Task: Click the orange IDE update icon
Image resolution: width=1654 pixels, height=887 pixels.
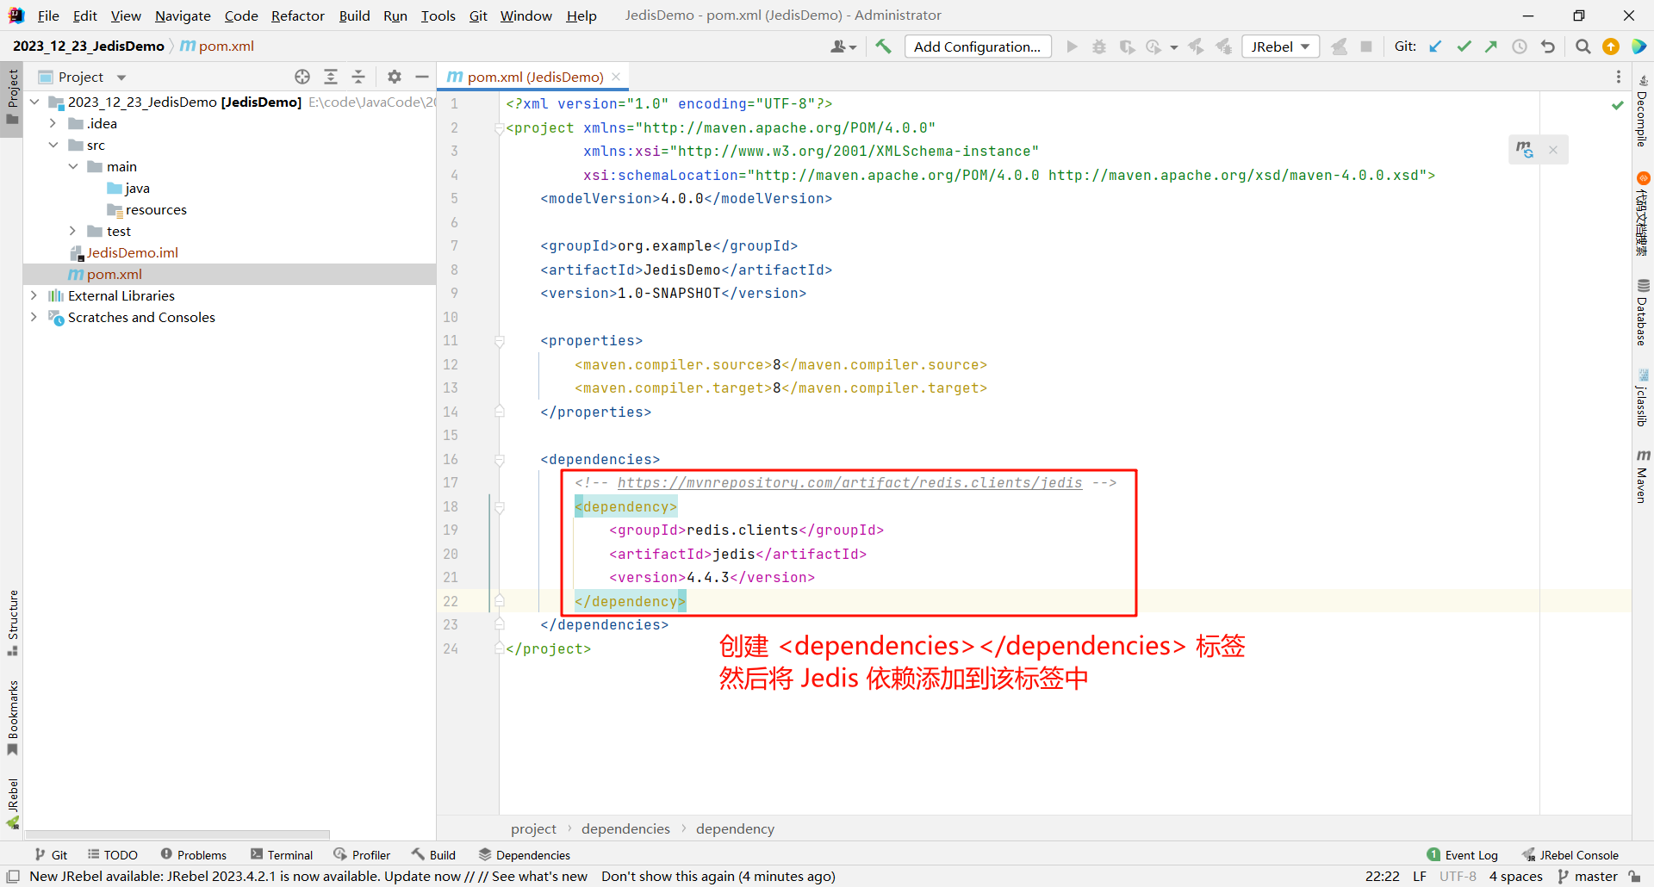Action: [1611, 47]
